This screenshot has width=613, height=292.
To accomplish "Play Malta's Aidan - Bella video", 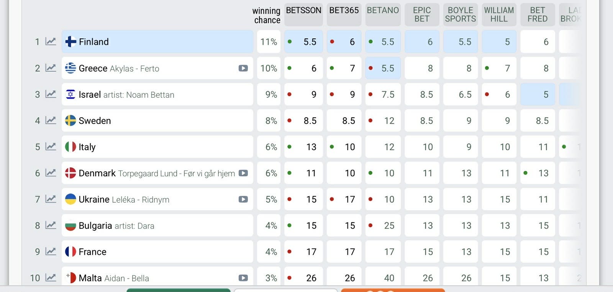I will (243, 278).
